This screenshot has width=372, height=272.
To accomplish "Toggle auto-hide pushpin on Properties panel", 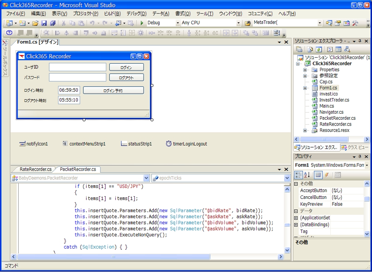I will 360,156.
